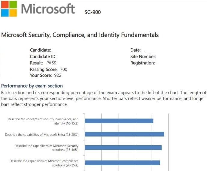Viewport: 207px width, 171px height.
Task: Click the Registration label
Action: (143, 63)
